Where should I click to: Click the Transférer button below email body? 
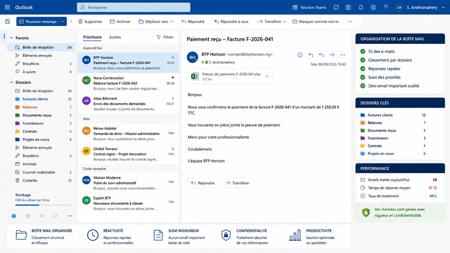click(237, 183)
